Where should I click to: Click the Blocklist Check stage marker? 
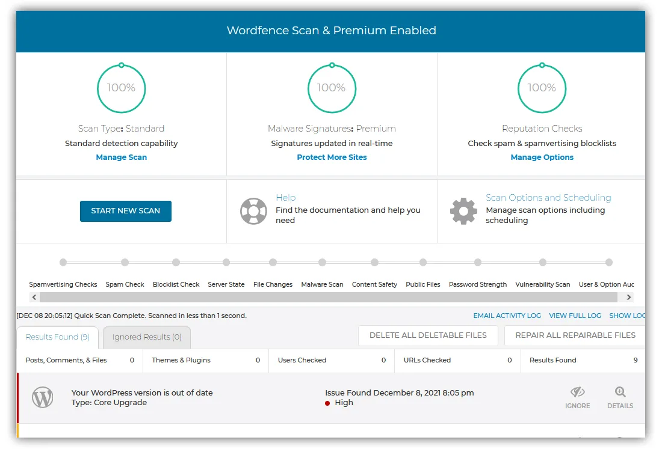(176, 263)
